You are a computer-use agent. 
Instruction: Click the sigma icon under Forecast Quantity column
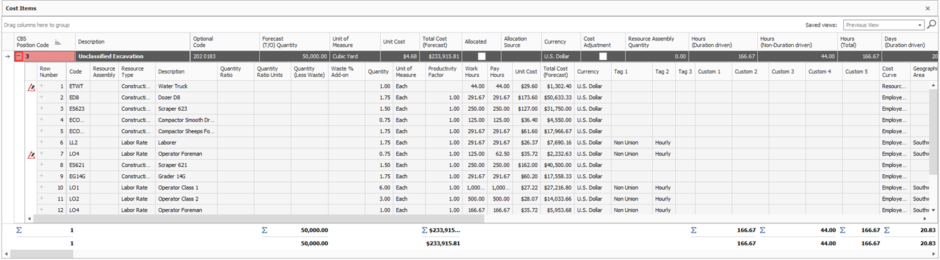coord(264,230)
